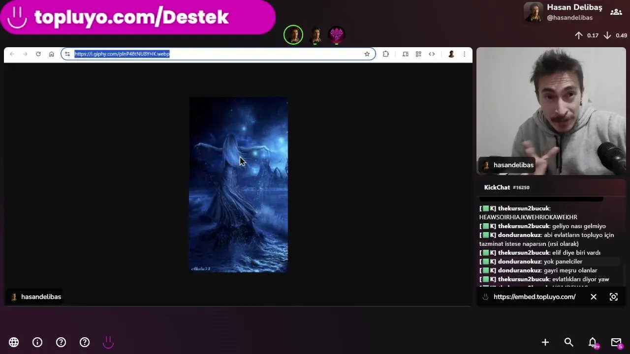Click chat message 'evlatlıkları diyor yaw'
Viewport: 630px width, 354px height.
(581, 279)
